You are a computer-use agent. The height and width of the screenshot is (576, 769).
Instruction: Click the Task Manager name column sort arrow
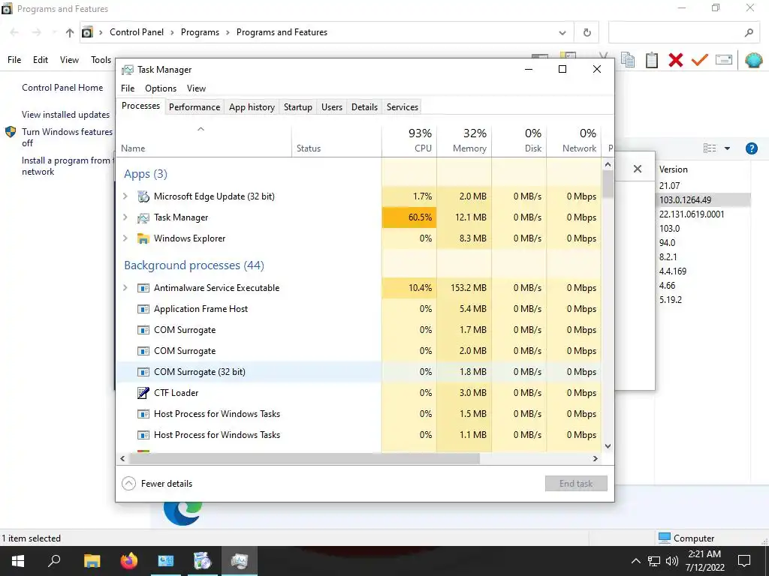click(x=201, y=129)
